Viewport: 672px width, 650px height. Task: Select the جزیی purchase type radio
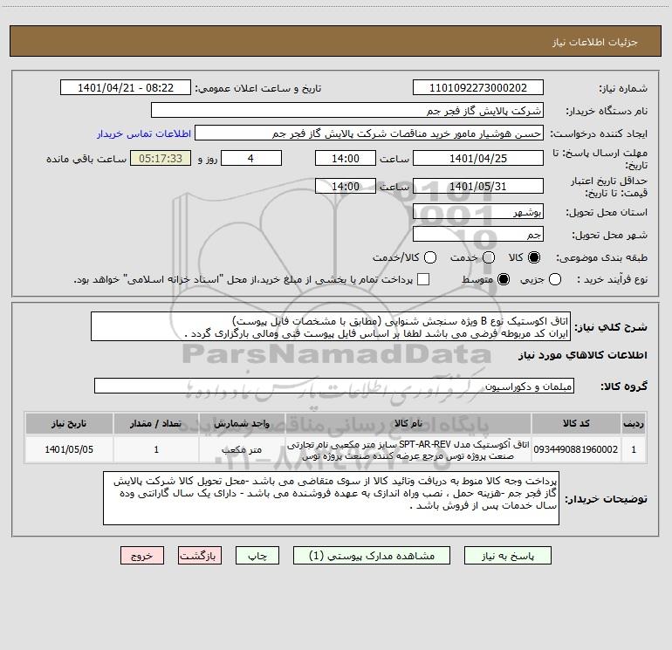pyautogui.click(x=555, y=279)
